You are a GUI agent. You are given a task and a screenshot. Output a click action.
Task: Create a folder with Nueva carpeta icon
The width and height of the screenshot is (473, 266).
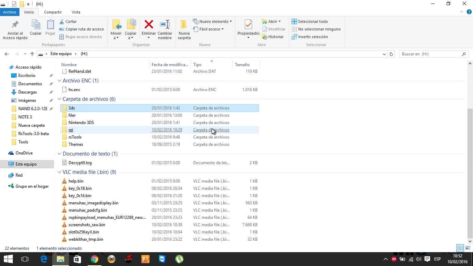(x=184, y=25)
